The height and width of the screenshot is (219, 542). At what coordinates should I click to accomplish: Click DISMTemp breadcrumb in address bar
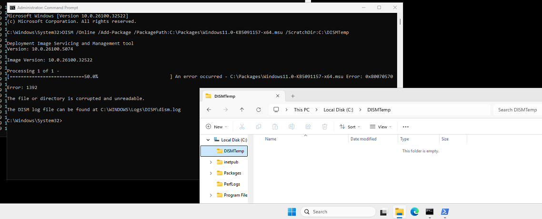(379, 110)
